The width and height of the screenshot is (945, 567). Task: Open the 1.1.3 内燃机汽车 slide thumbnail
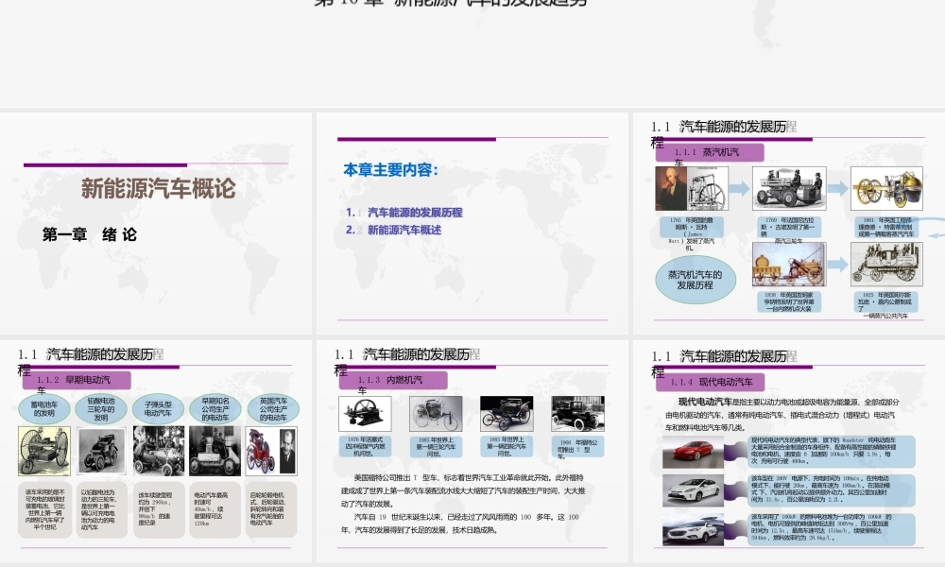tap(472, 451)
